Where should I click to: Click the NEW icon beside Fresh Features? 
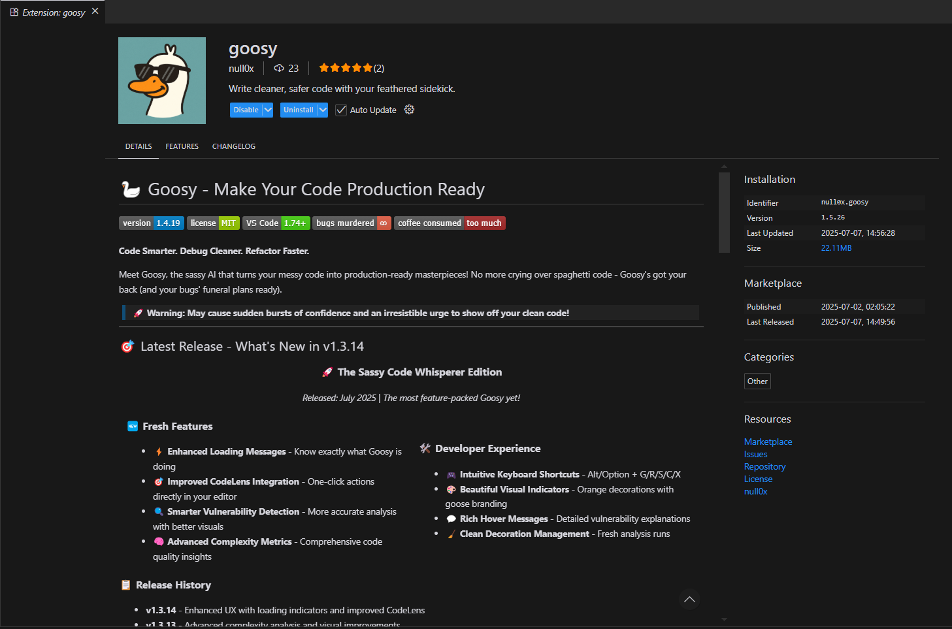(133, 427)
